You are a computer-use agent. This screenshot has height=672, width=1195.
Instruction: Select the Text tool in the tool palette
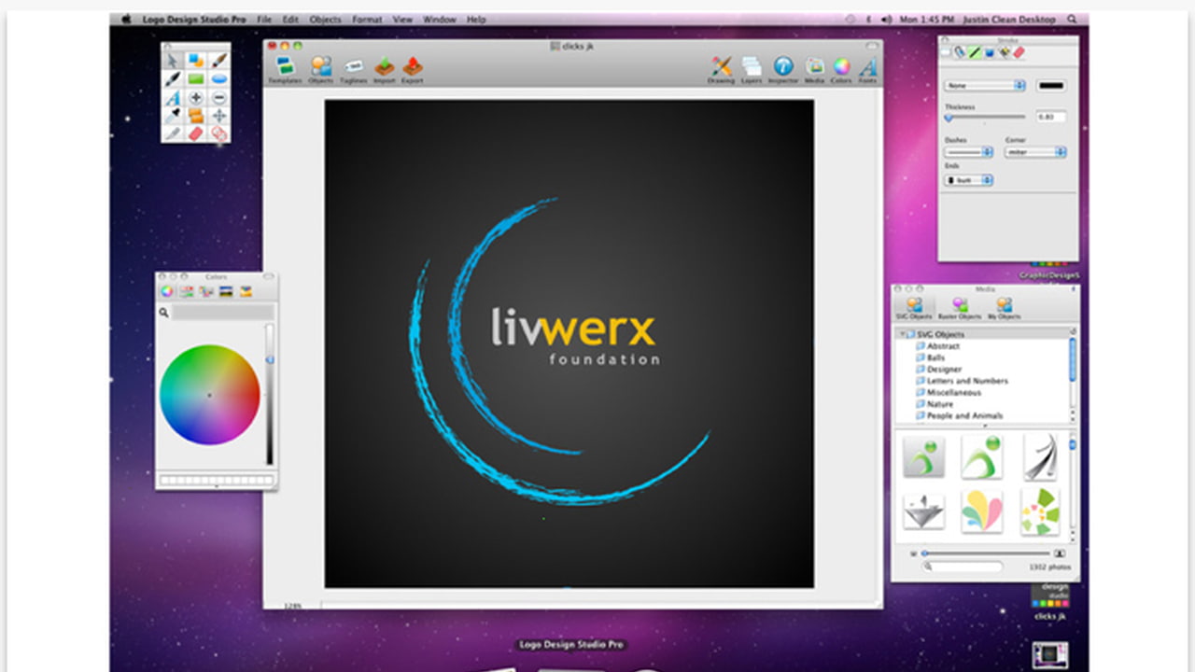tap(174, 98)
